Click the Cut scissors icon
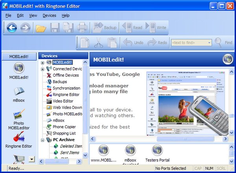 tap(99, 42)
